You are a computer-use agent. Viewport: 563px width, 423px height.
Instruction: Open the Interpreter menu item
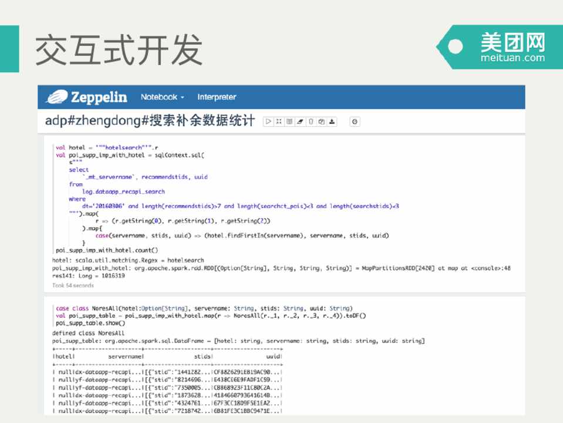pyautogui.click(x=217, y=97)
